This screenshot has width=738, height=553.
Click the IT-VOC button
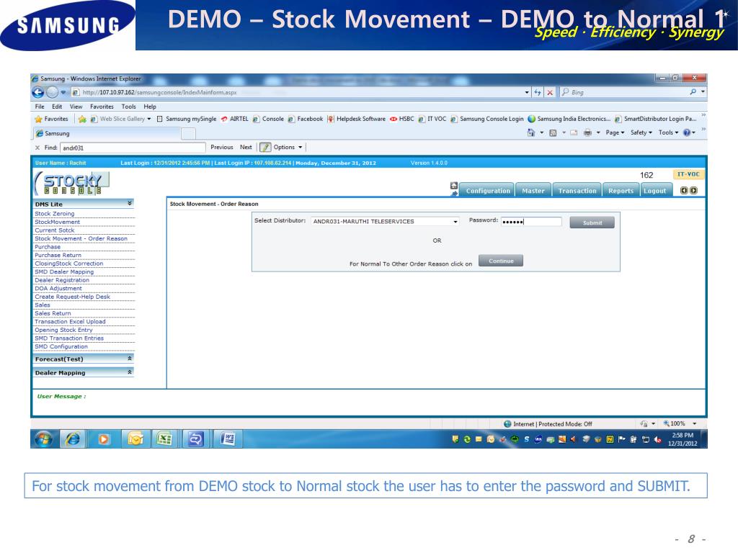[x=688, y=174]
